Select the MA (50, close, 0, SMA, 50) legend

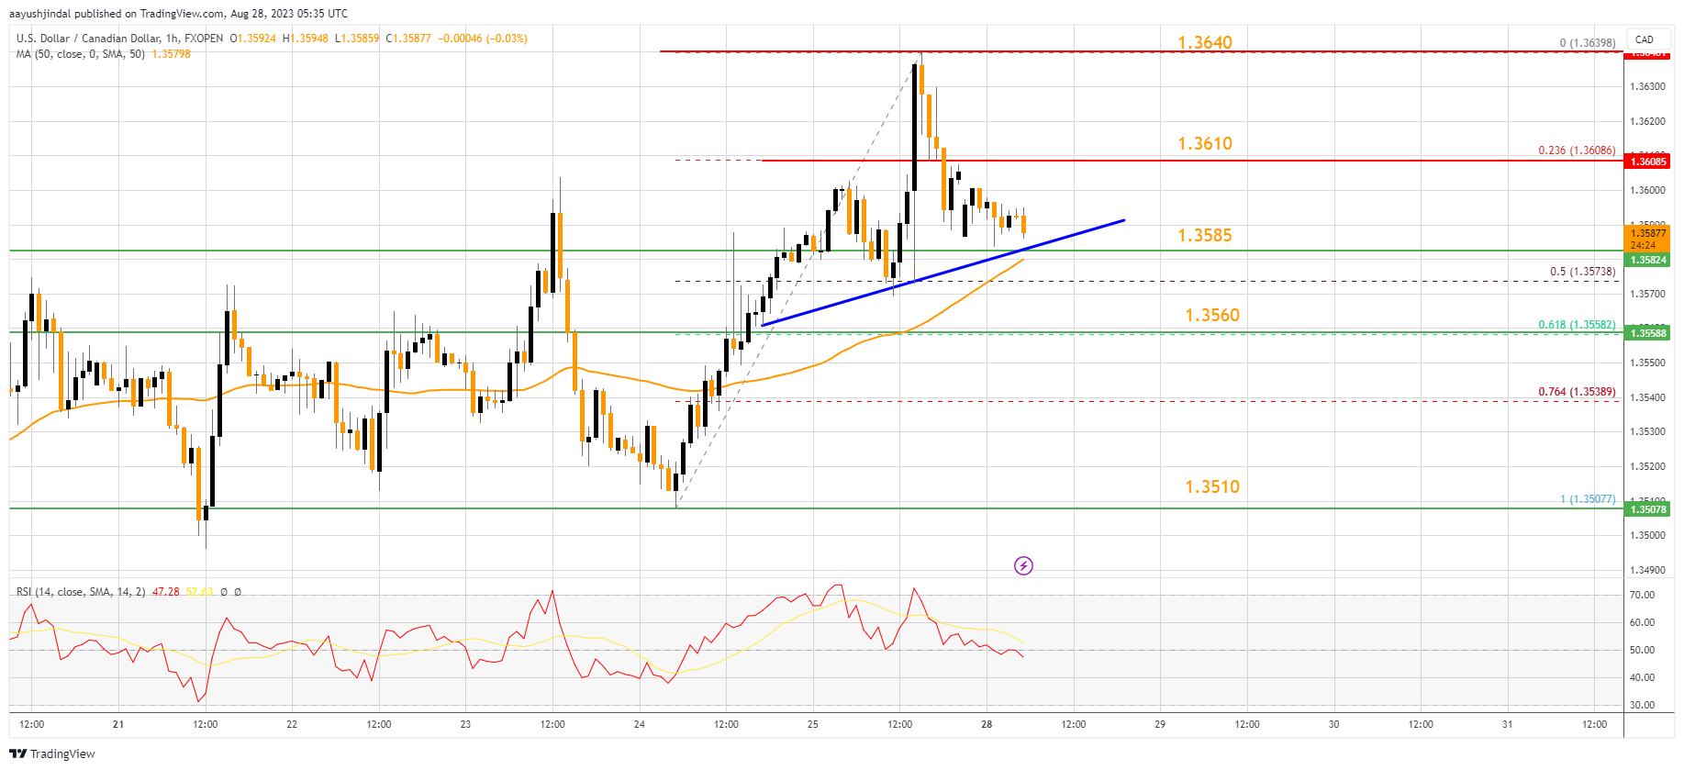pos(81,54)
